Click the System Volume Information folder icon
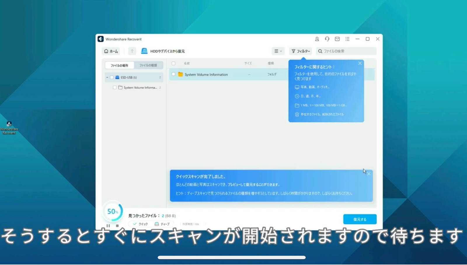The height and width of the screenshot is (265, 467). [180, 74]
